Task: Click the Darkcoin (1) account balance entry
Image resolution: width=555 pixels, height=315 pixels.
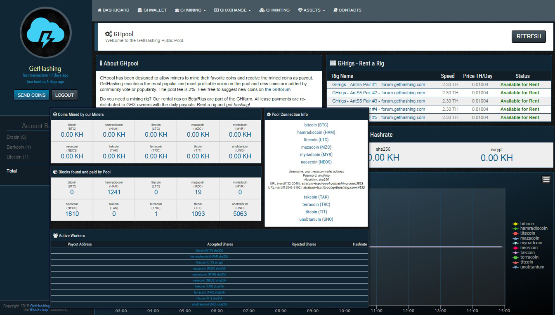Action: pos(19,147)
